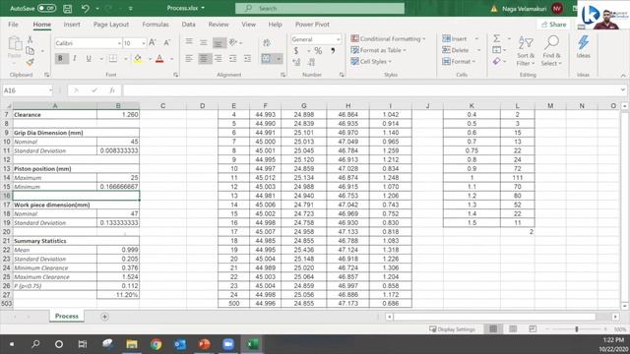Open the File menu
This screenshot has width=630, height=354.
(13, 25)
